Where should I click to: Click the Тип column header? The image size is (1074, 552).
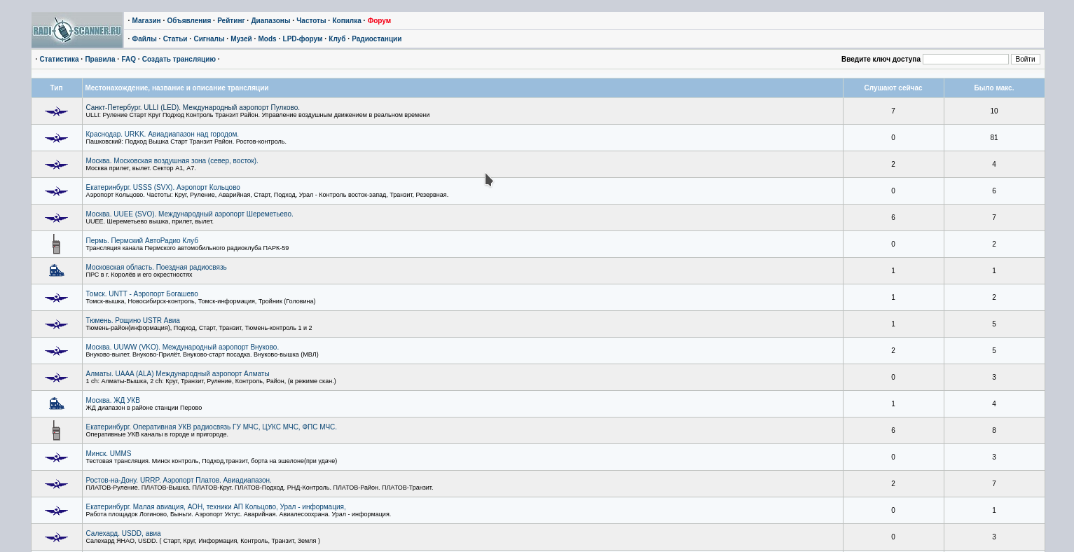click(x=57, y=88)
